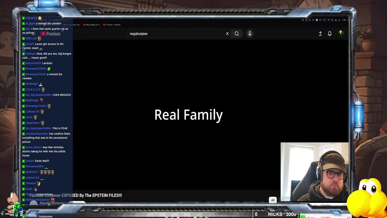The image size is (387, 218).
Task: Click the YouTube search magnifier button
Action: tap(237, 34)
